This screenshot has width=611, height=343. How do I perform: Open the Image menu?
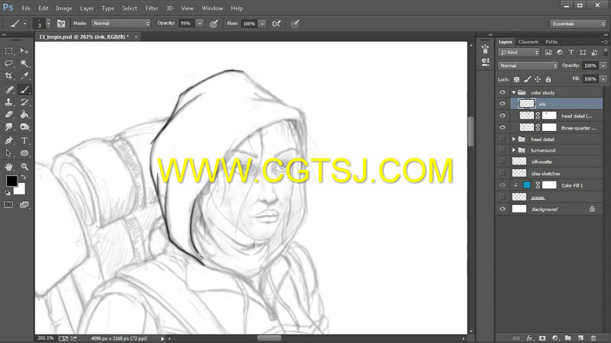click(x=64, y=8)
